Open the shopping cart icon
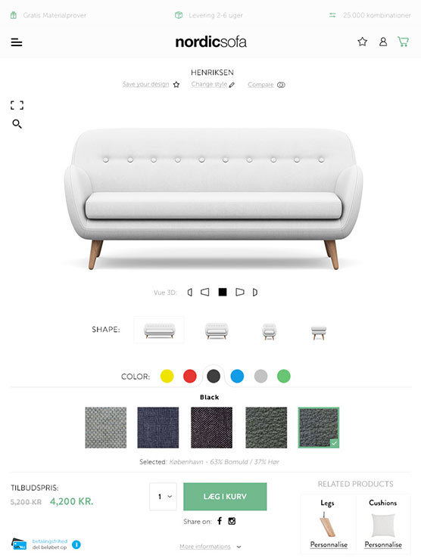The image size is (421, 558). (403, 42)
